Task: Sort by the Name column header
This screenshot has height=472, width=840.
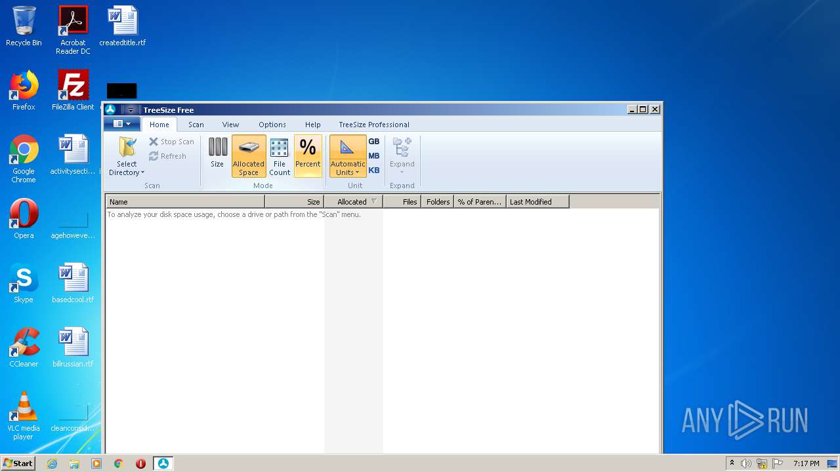Action: pyautogui.click(x=185, y=202)
